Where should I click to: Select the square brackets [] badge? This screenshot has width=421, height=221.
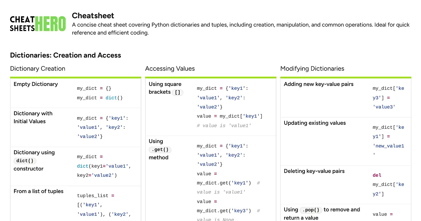(x=178, y=92)
